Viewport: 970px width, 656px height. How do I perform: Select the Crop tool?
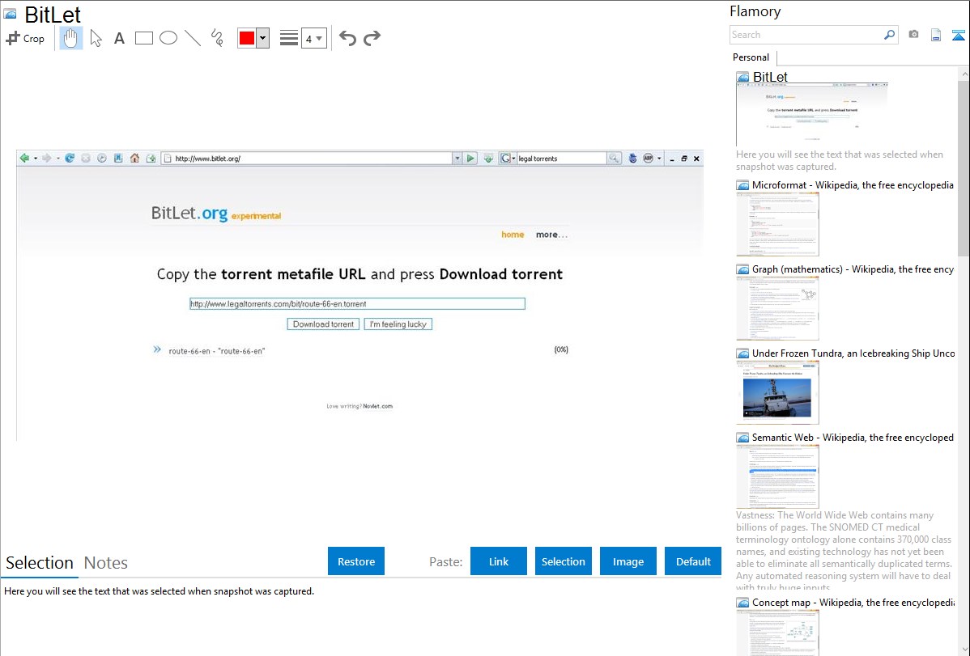click(25, 38)
